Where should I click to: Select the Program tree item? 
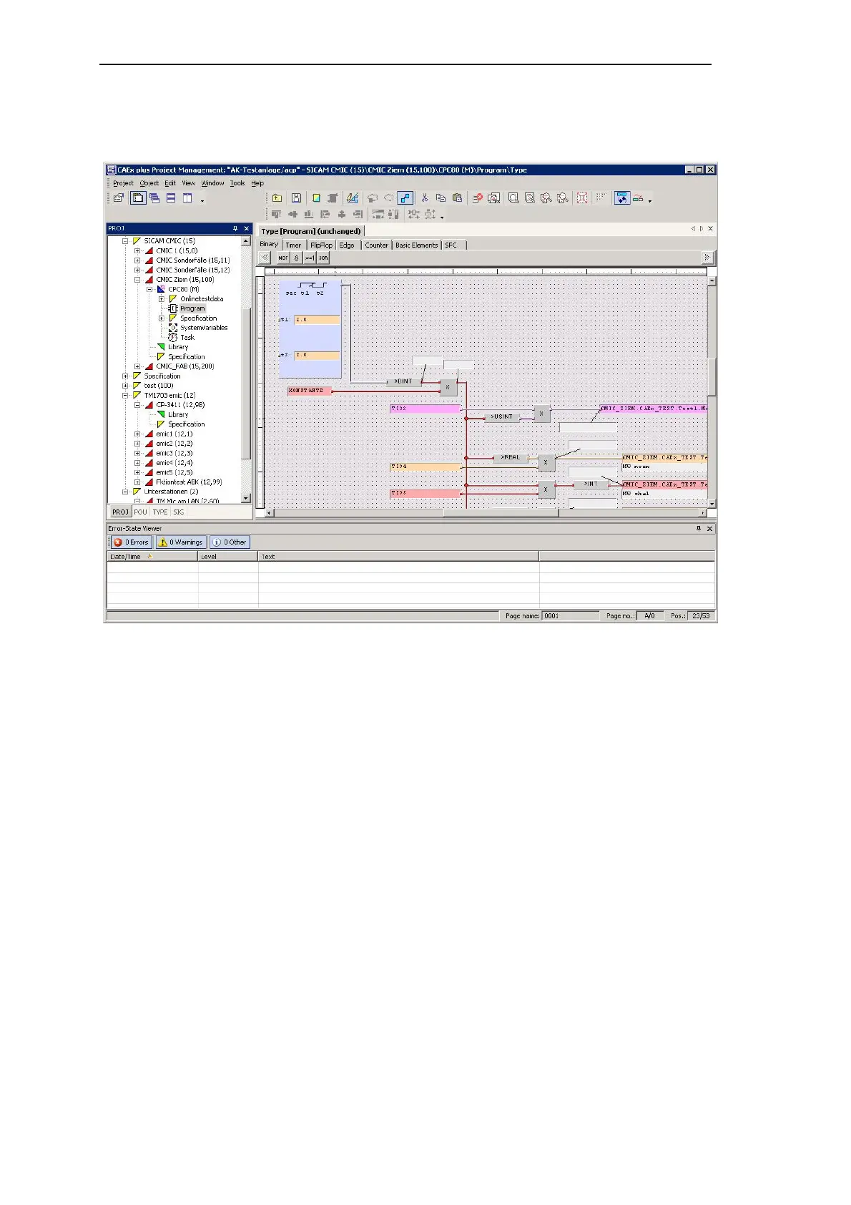pyautogui.click(x=192, y=308)
